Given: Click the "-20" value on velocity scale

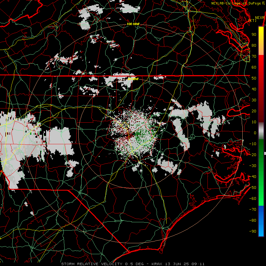Looking at the screenshot, I should click(253, 155).
